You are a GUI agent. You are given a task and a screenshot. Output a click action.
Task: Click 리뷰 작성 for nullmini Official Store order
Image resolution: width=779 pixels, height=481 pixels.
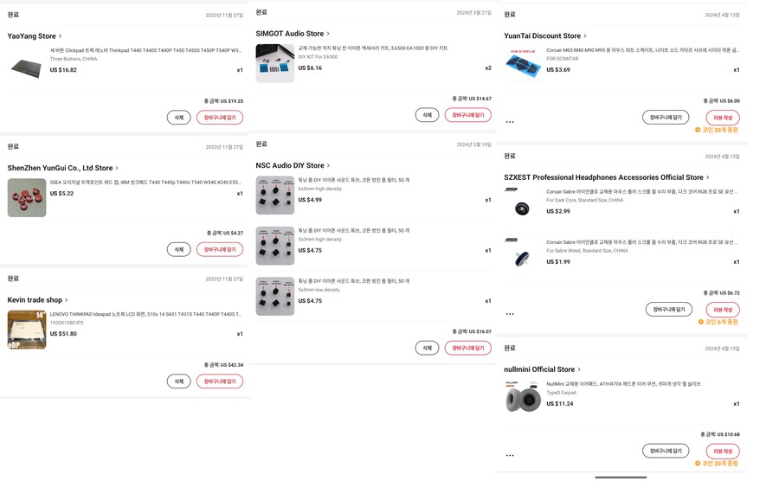pyautogui.click(x=722, y=451)
